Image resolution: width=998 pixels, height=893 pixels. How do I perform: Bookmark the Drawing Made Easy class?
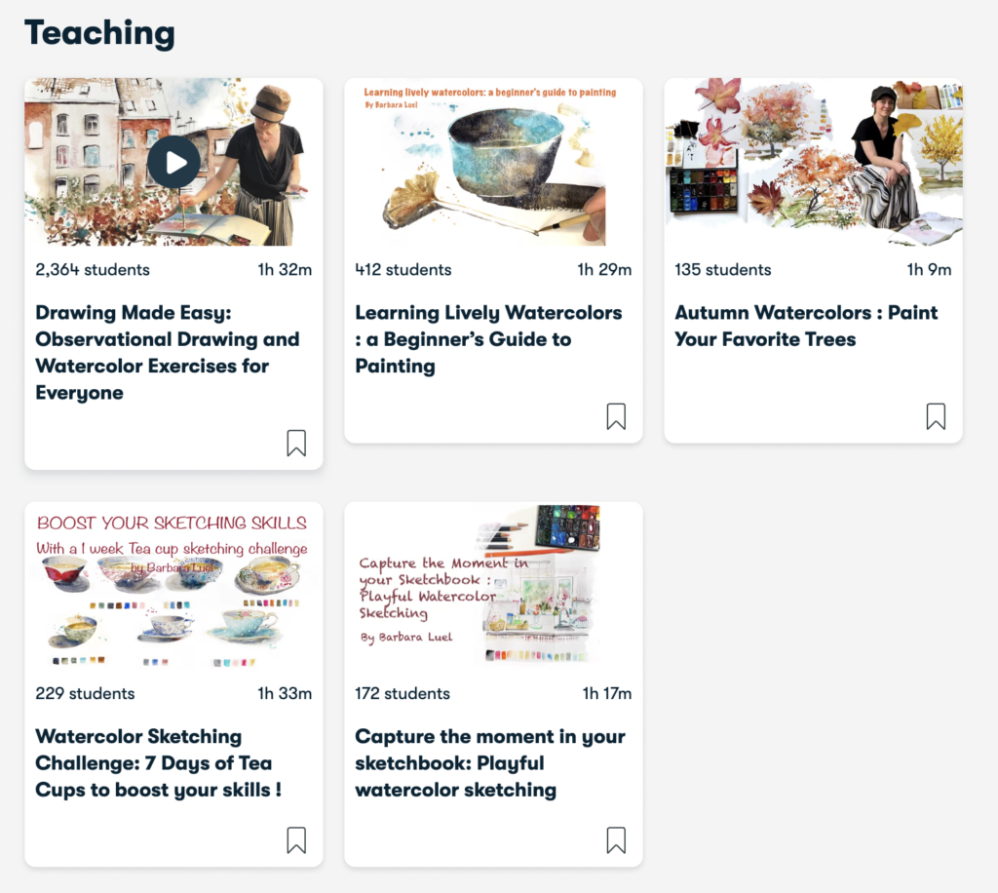click(x=296, y=443)
